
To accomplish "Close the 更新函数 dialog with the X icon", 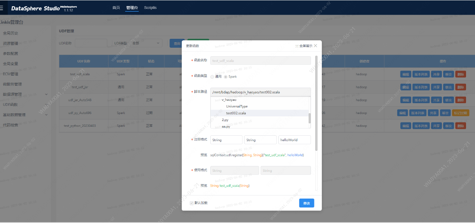I will pos(316,45).
